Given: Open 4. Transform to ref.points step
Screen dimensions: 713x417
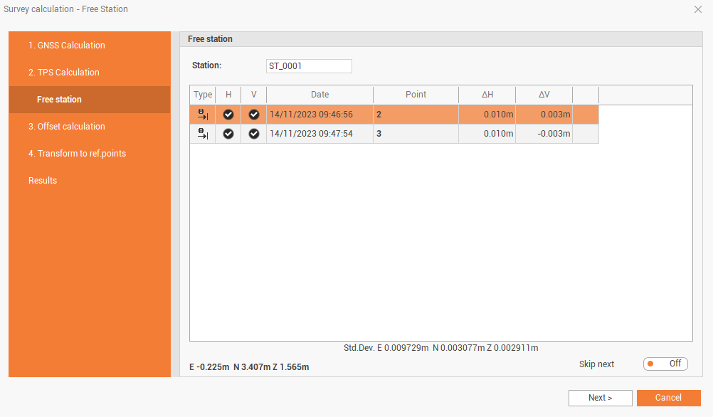Looking at the screenshot, I should pos(77,154).
